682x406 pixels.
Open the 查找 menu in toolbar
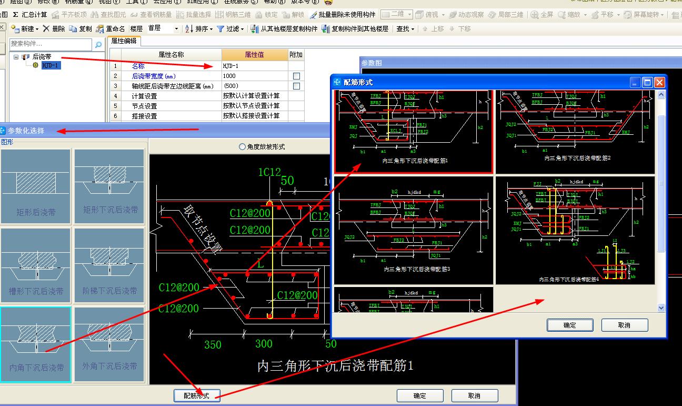[405, 29]
